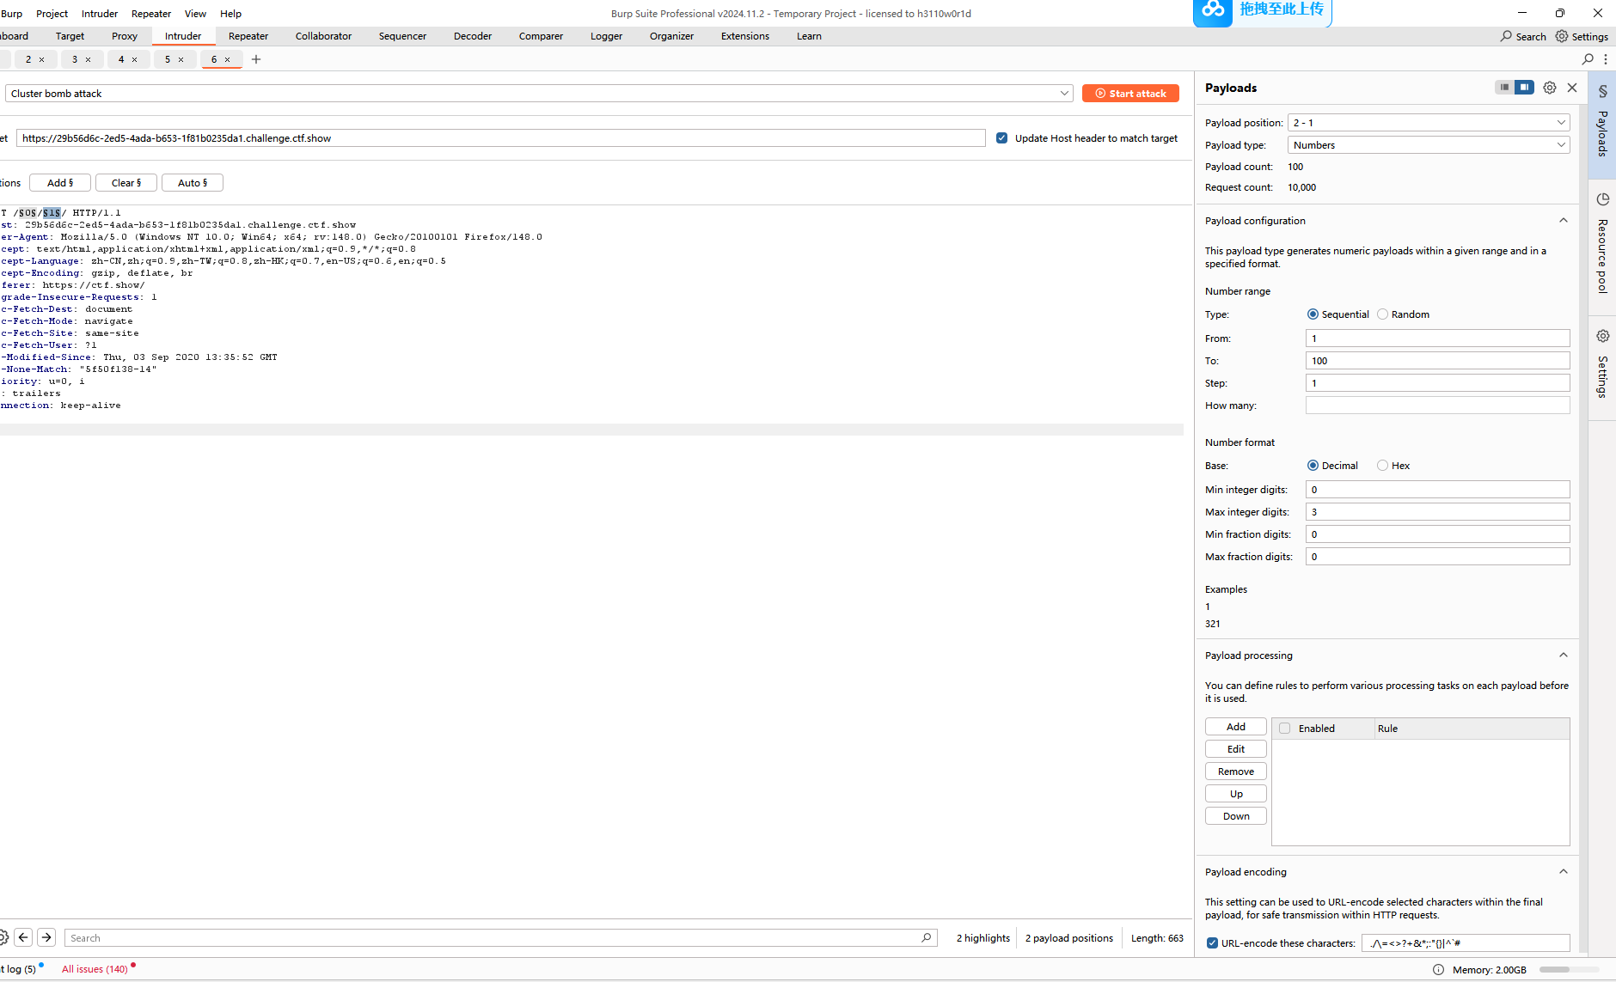Close Intruder tab 4
Image resolution: width=1616 pixels, height=982 pixels.
pyautogui.click(x=134, y=59)
